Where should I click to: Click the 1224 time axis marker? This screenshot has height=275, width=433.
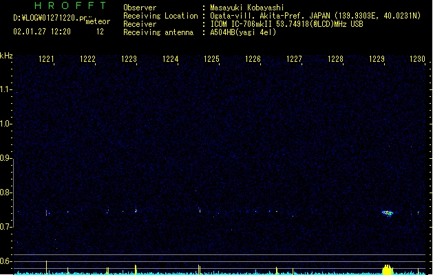[x=170, y=59]
